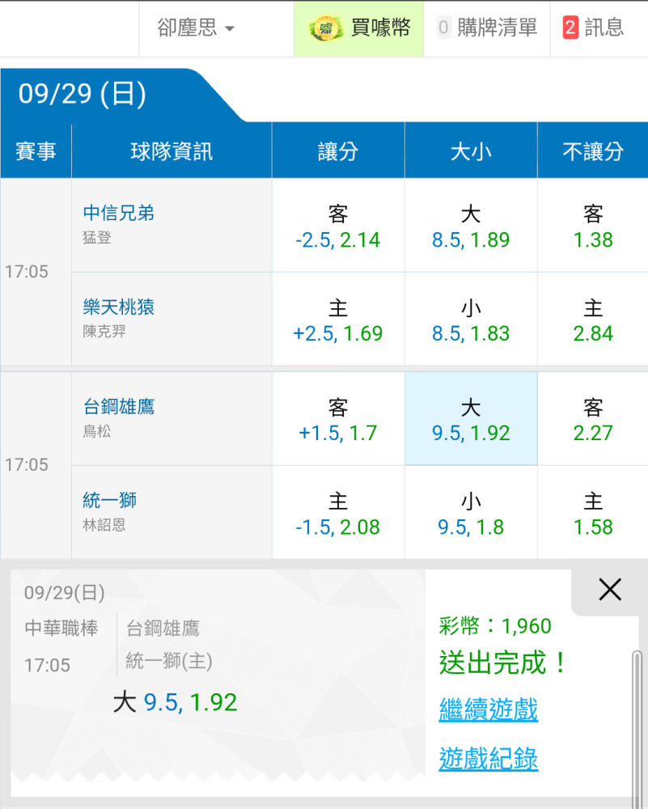
Task: Pick 小 8.5, 1.83 under bet
Action: pyautogui.click(x=471, y=320)
